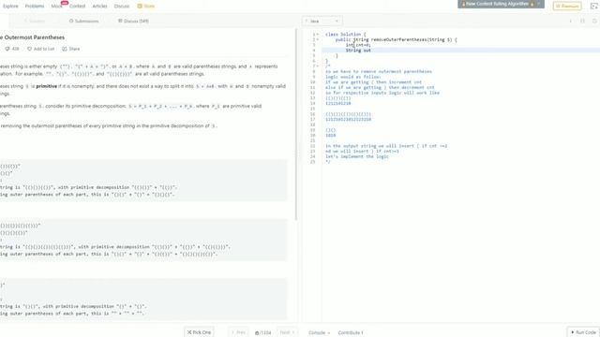Image resolution: width=600 pixels, height=337 pixels.
Task: Collapse the code fold at line 2
Action: pos(318,39)
